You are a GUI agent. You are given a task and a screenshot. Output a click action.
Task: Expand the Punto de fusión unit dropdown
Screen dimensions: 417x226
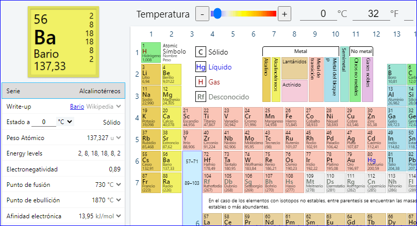click(119, 184)
